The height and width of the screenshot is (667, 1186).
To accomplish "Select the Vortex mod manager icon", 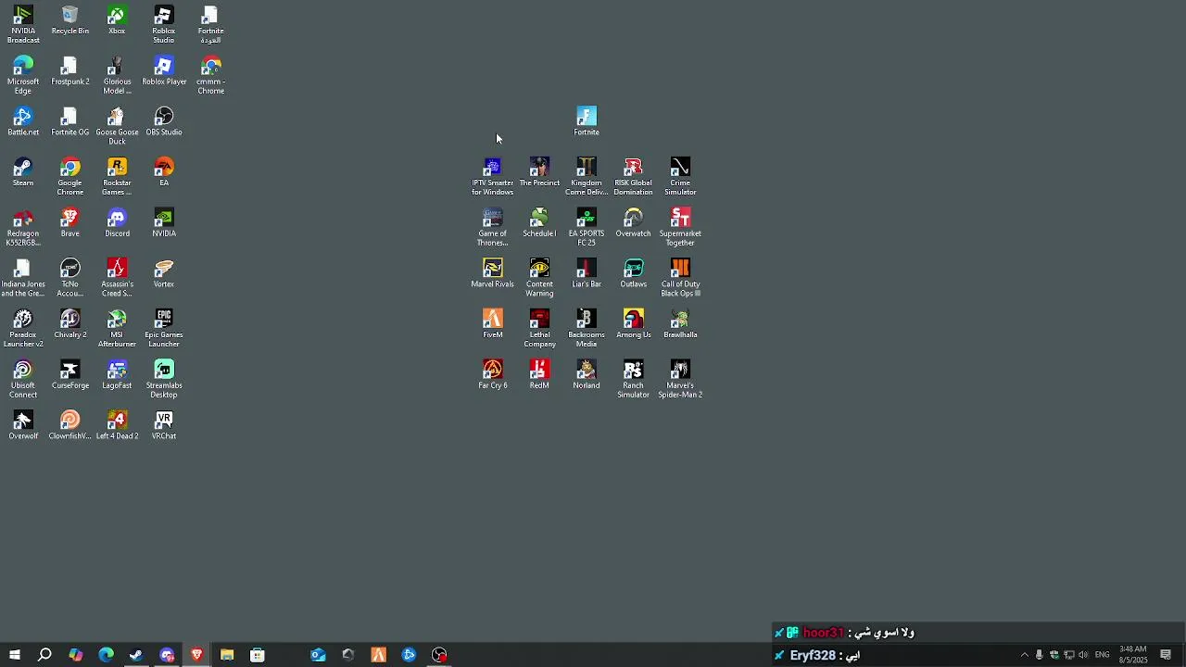I will pos(164,273).
